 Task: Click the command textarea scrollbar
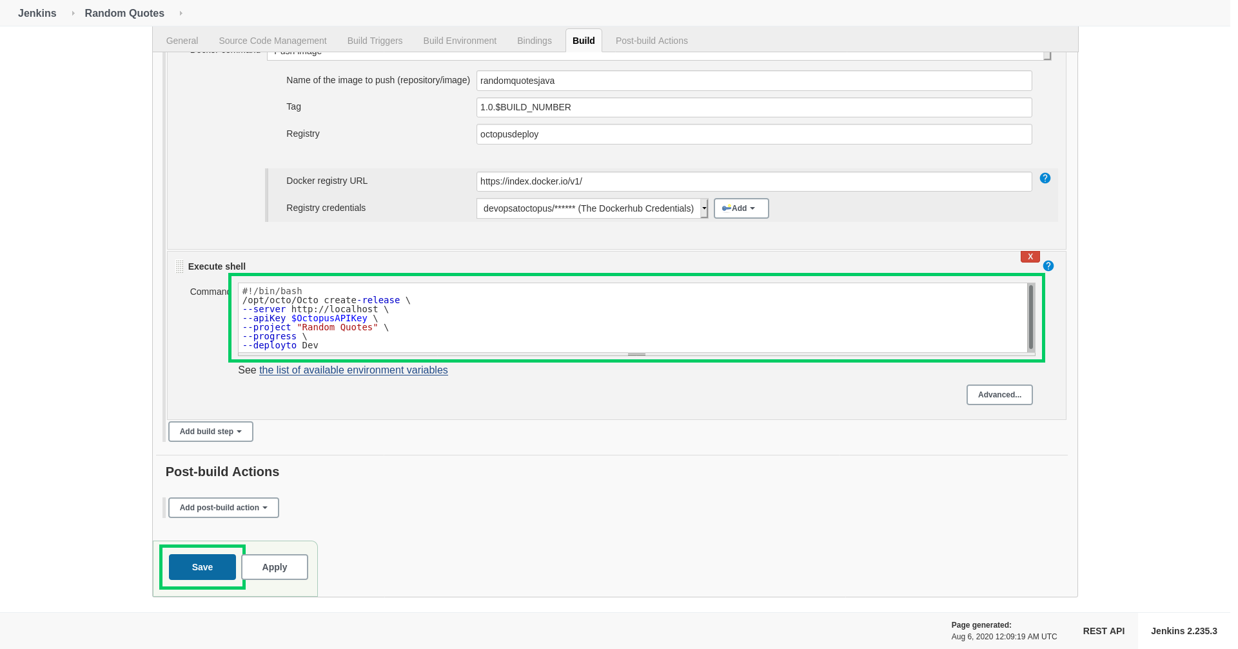click(x=1030, y=317)
